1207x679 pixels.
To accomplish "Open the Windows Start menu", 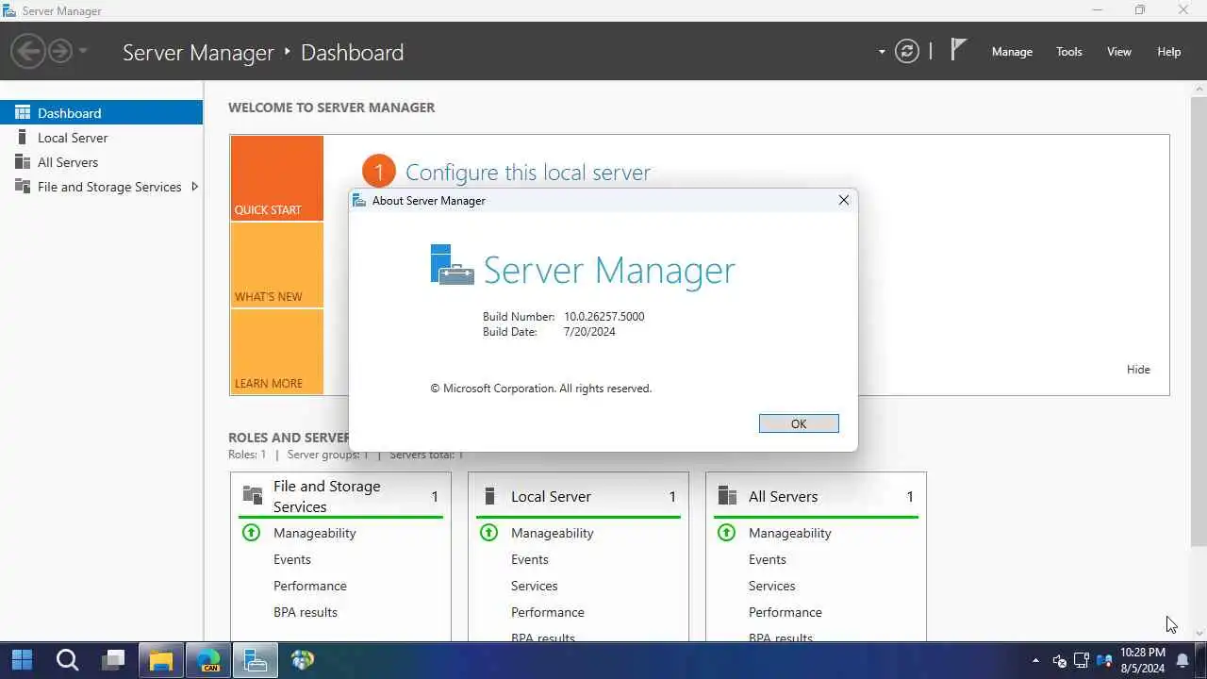I will [22, 660].
